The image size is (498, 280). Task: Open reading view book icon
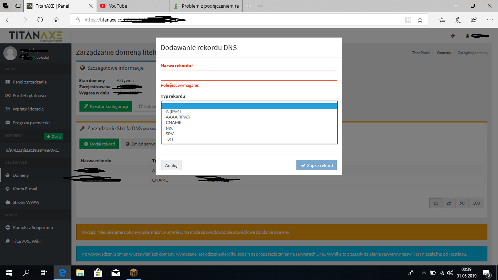tap(408, 20)
